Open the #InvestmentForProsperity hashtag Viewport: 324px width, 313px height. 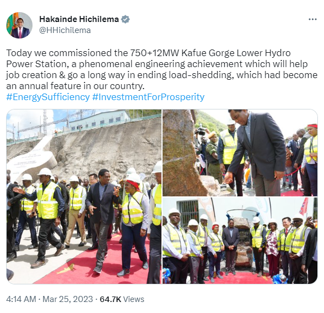148,97
